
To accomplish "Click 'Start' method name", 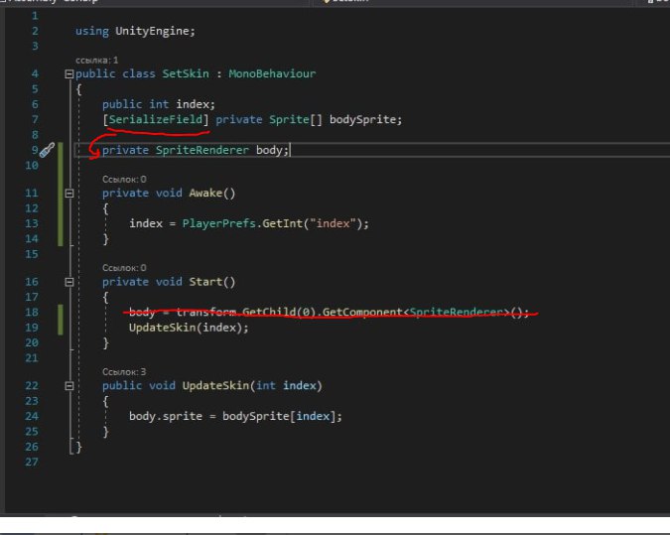I will tap(205, 282).
